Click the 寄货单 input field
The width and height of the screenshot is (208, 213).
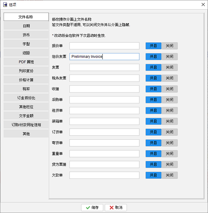[104, 143]
